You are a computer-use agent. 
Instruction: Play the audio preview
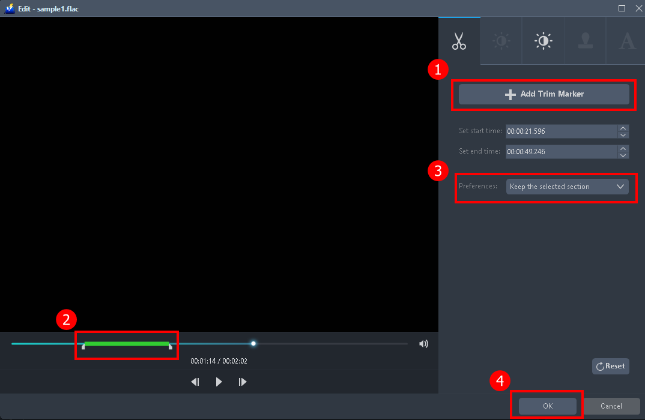click(x=219, y=381)
